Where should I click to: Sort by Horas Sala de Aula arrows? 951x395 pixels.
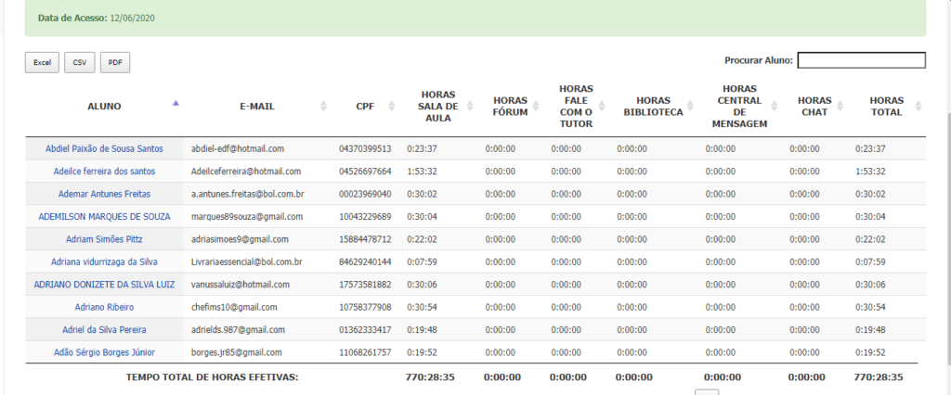tap(471, 107)
